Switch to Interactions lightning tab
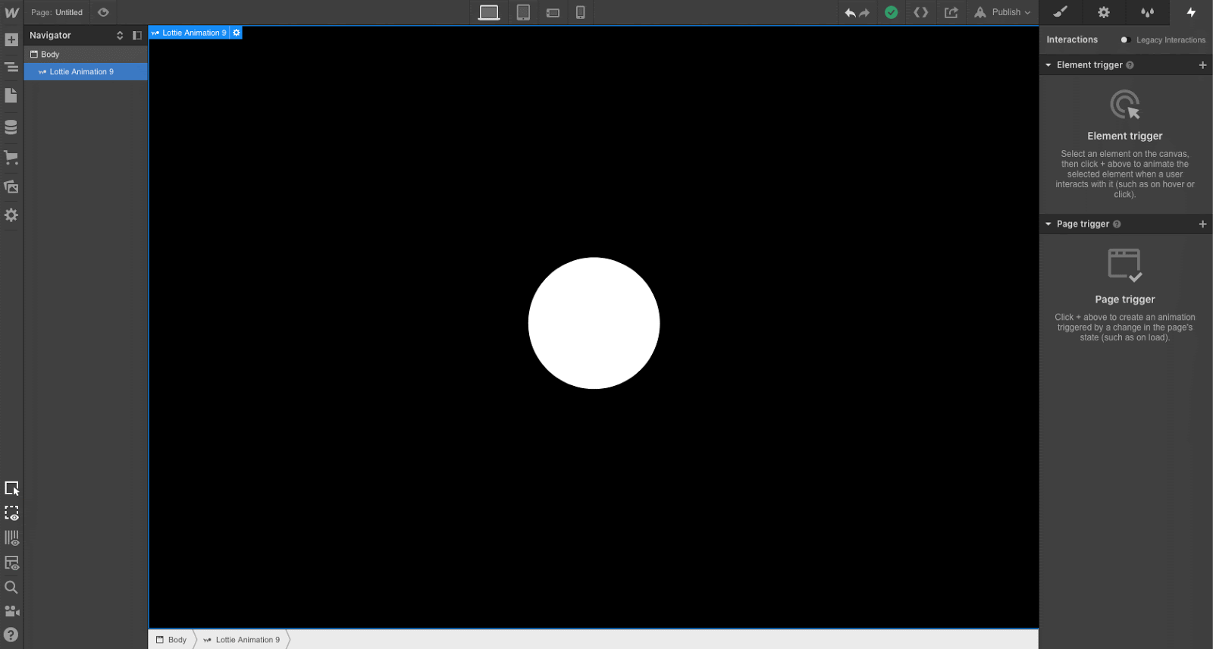 point(1191,12)
